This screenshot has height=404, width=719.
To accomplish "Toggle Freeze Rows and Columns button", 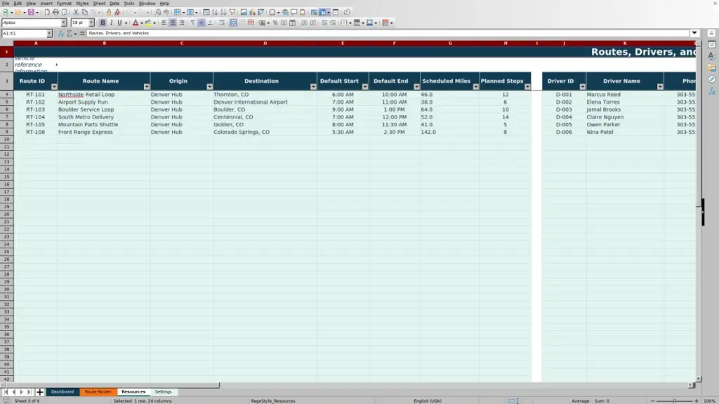I will point(323,13).
